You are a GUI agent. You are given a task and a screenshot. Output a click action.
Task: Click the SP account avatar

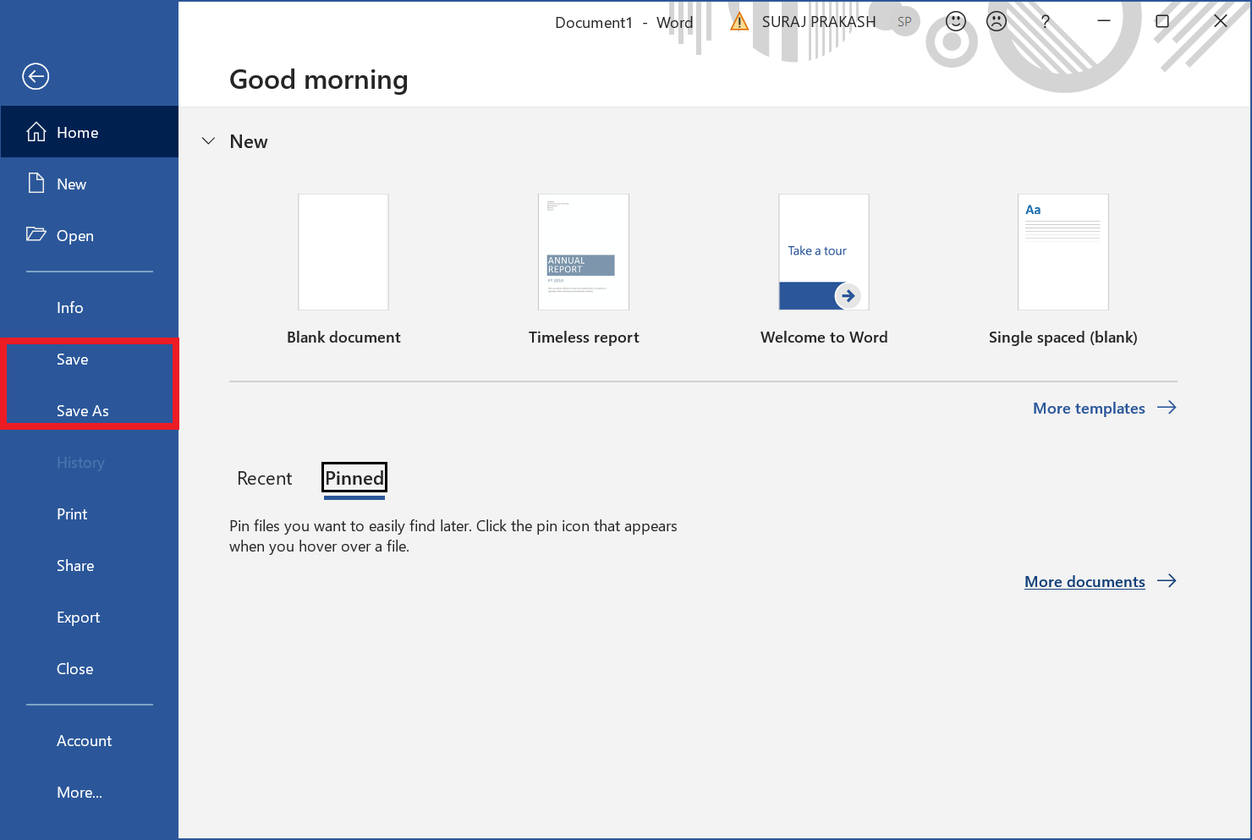(904, 22)
